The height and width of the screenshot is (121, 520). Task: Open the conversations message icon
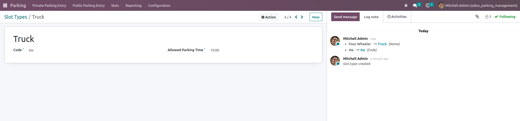[x=415, y=5]
